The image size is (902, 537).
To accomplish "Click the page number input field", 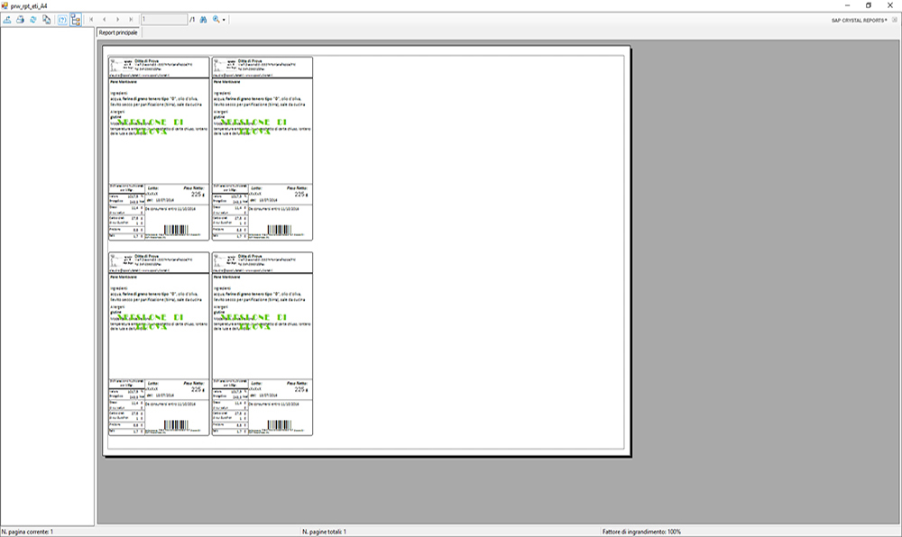I will [x=164, y=20].
